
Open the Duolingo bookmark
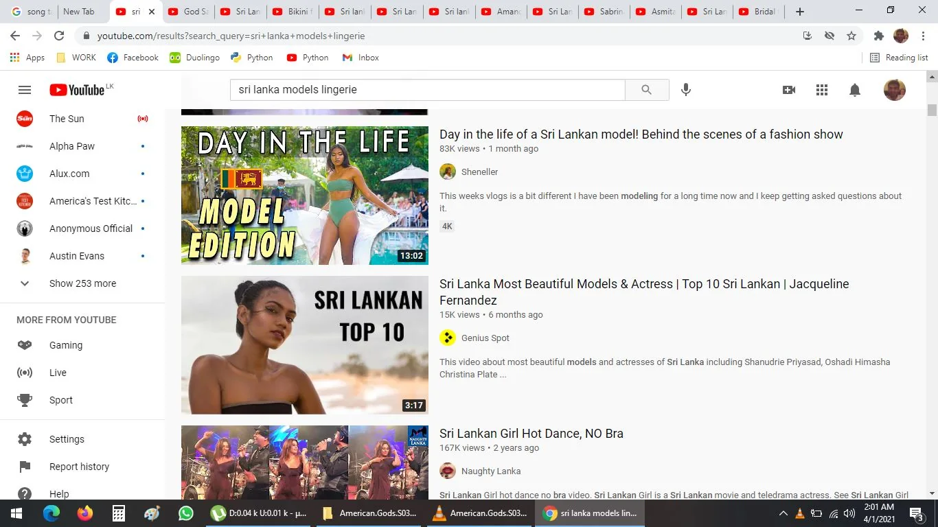pos(194,58)
